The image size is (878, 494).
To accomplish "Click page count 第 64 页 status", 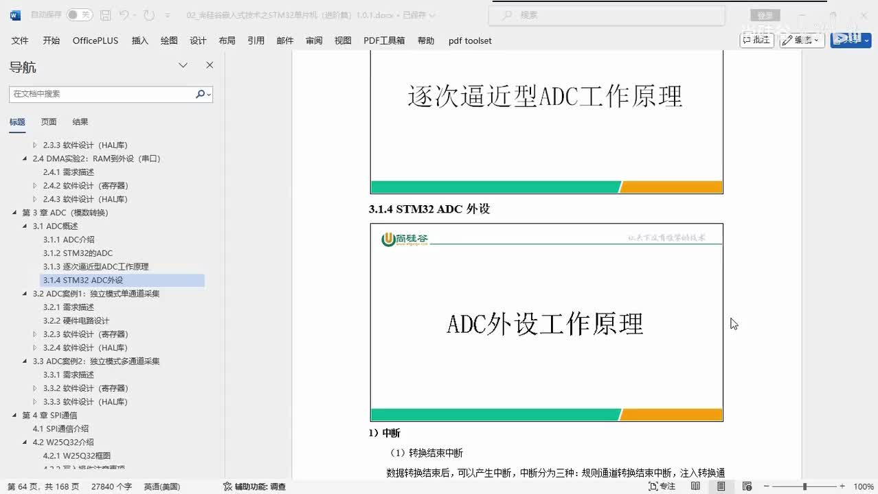I will [x=43, y=486].
